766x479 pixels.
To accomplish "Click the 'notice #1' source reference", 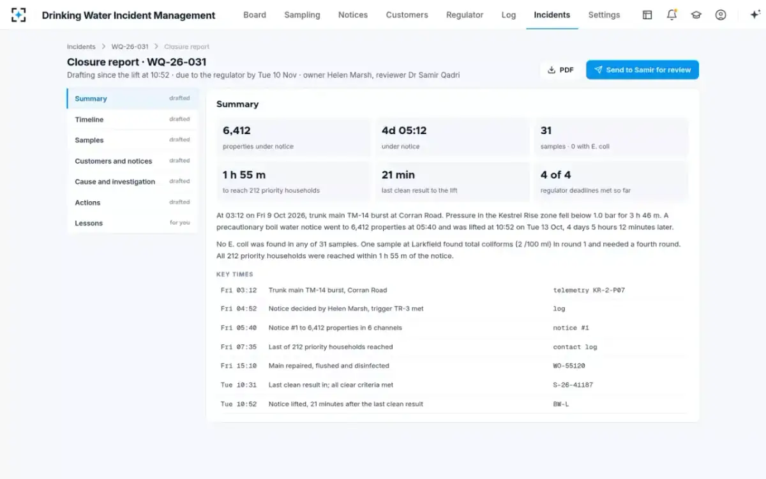I will point(571,328).
